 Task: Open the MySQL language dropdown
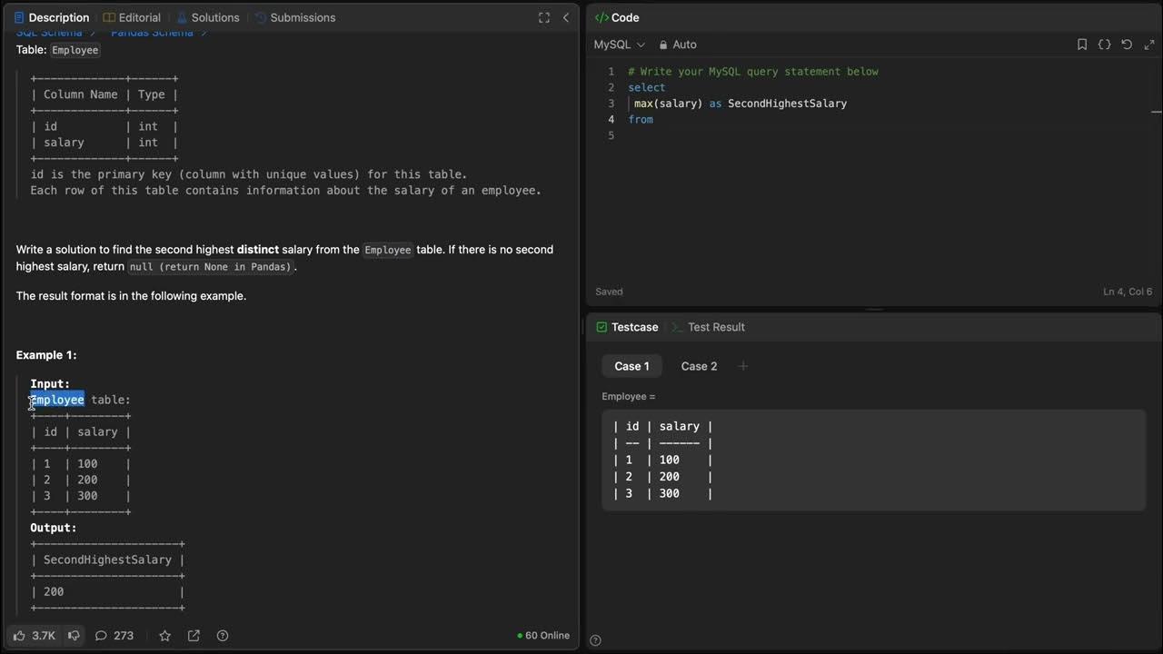[x=619, y=45]
